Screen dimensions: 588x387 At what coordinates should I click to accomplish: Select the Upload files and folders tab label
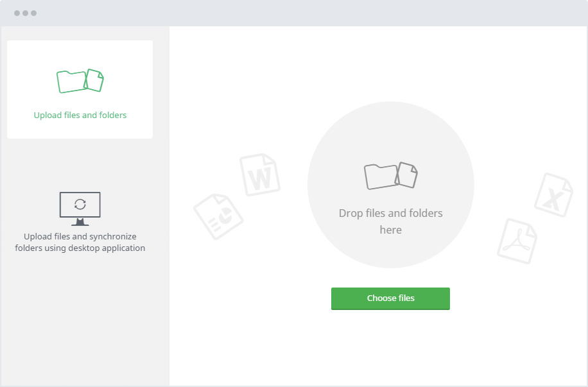[80, 116]
